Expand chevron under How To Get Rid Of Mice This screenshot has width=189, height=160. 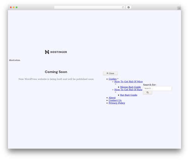point(116,84)
